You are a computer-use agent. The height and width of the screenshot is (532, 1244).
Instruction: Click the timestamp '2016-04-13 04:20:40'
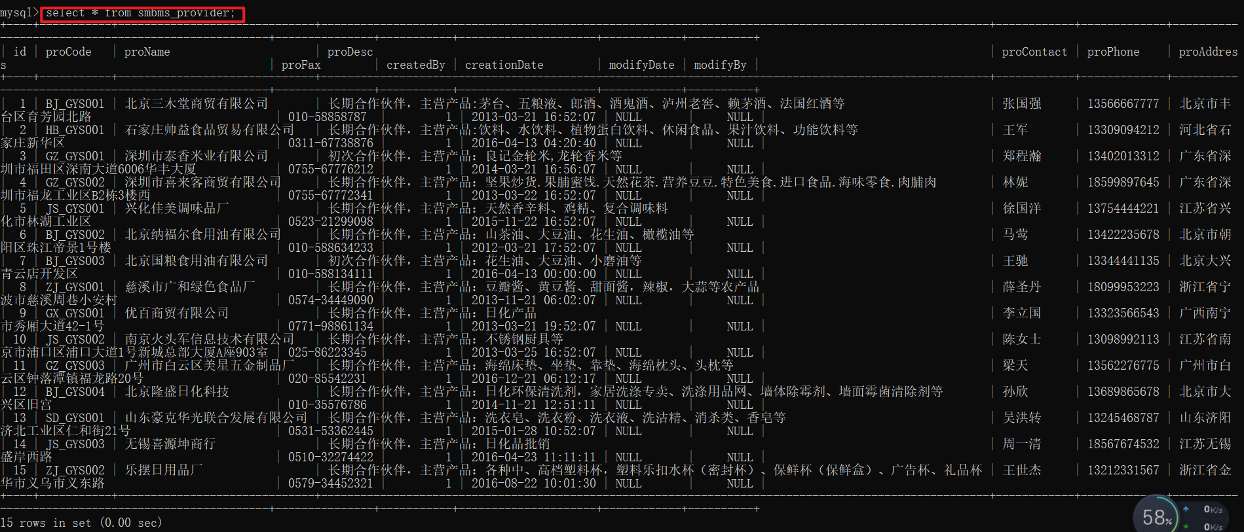coord(534,143)
